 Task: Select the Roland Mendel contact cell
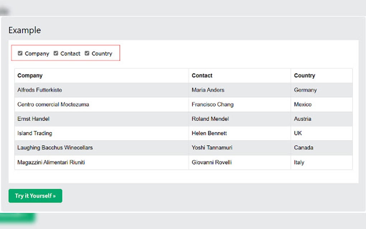(210, 119)
